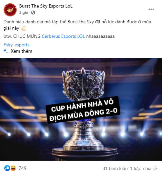This screenshot has height=173, width=162.
Task: Click the 'btw, CHÚC MỪNG' text line
Action: (22, 36)
